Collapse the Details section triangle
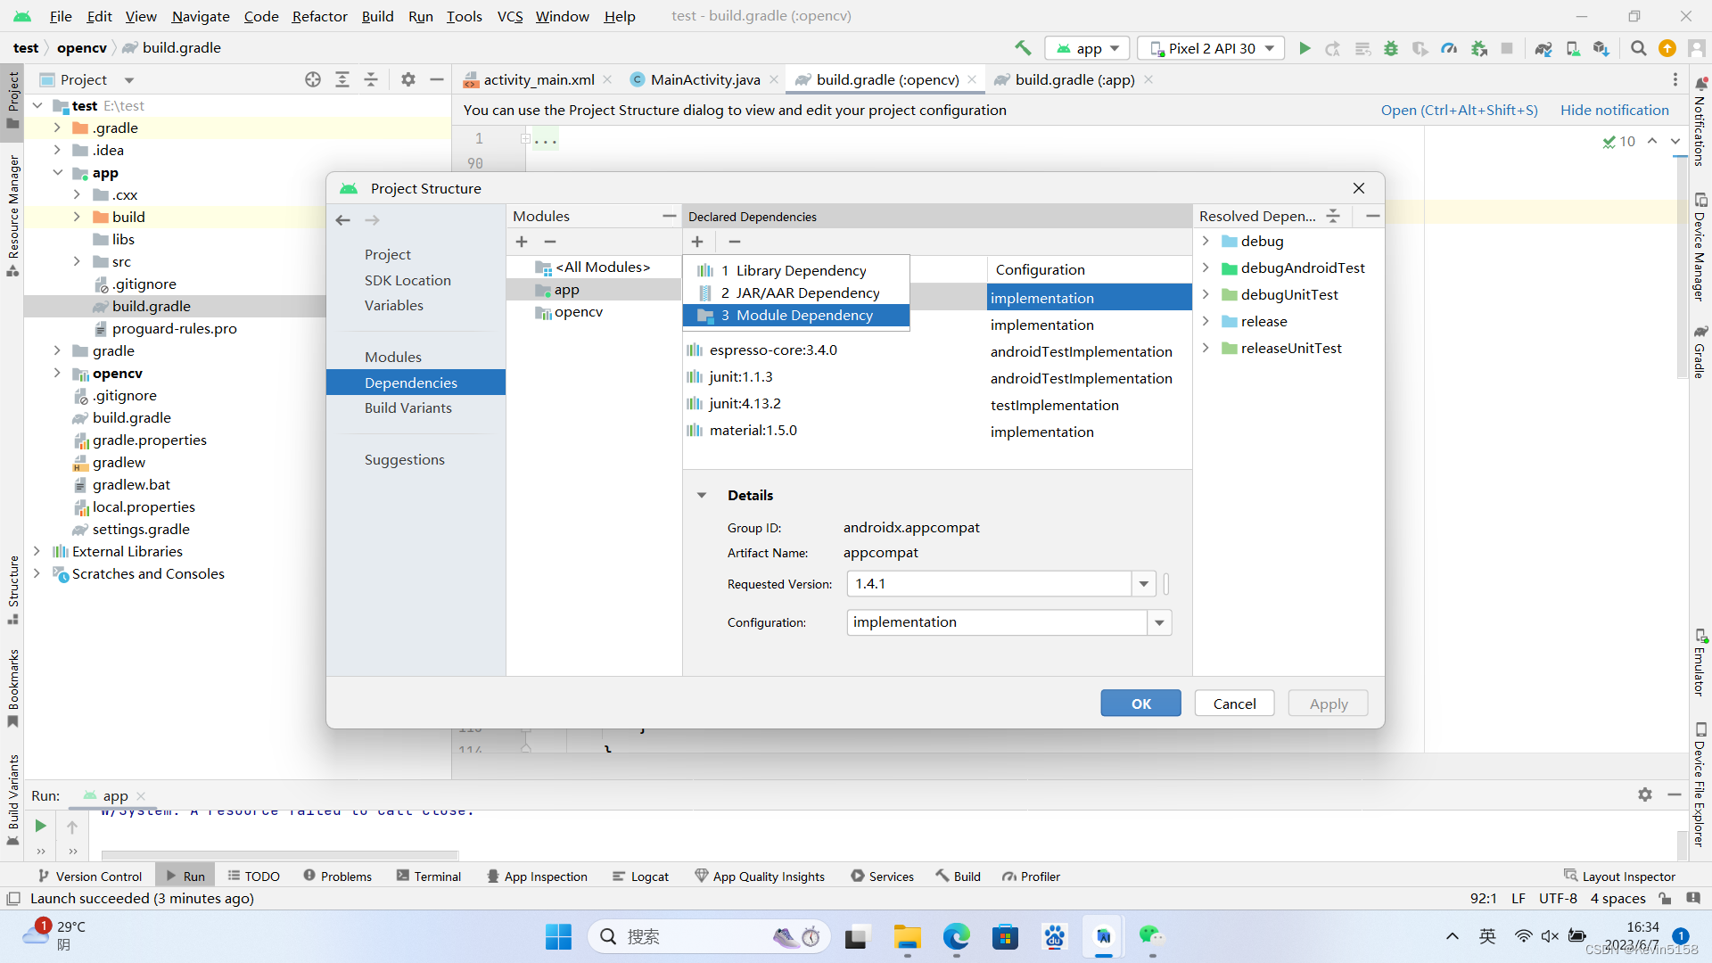Image resolution: width=1712 pixels, height=963 pixels. (x=702, y=496)
